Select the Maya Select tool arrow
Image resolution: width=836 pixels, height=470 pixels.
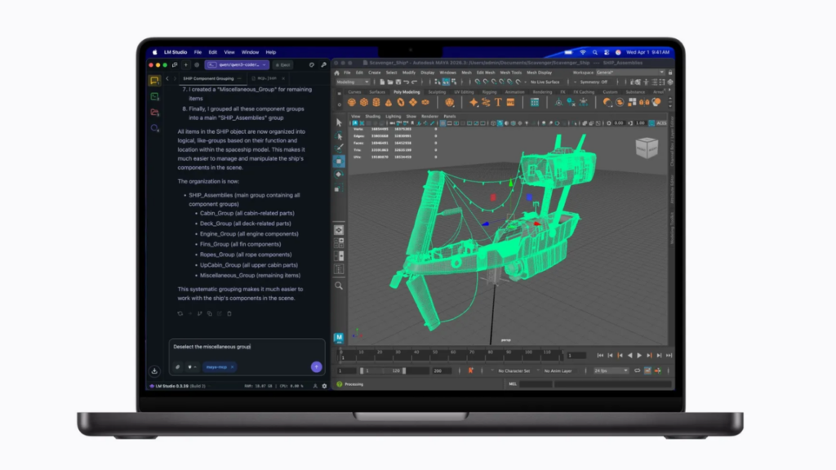click(339, 122)
